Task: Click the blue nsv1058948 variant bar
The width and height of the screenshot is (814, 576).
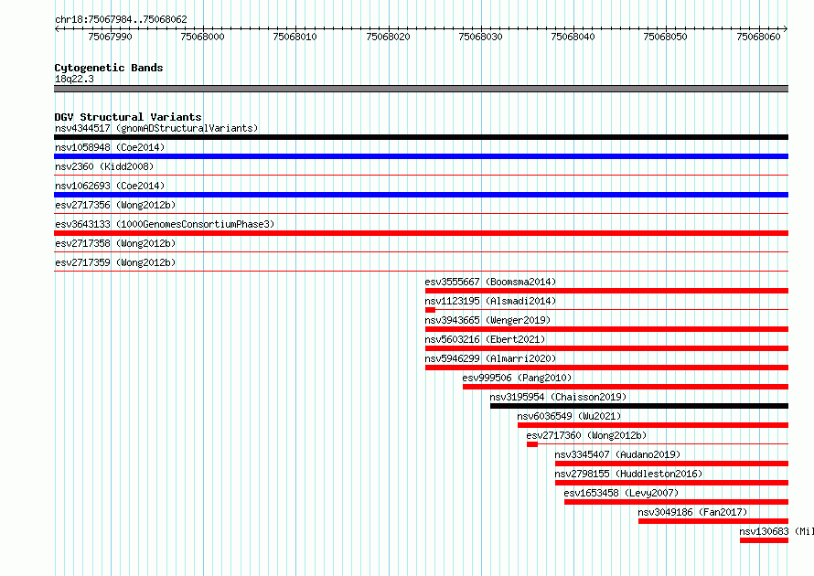Action: coord(421,156)
